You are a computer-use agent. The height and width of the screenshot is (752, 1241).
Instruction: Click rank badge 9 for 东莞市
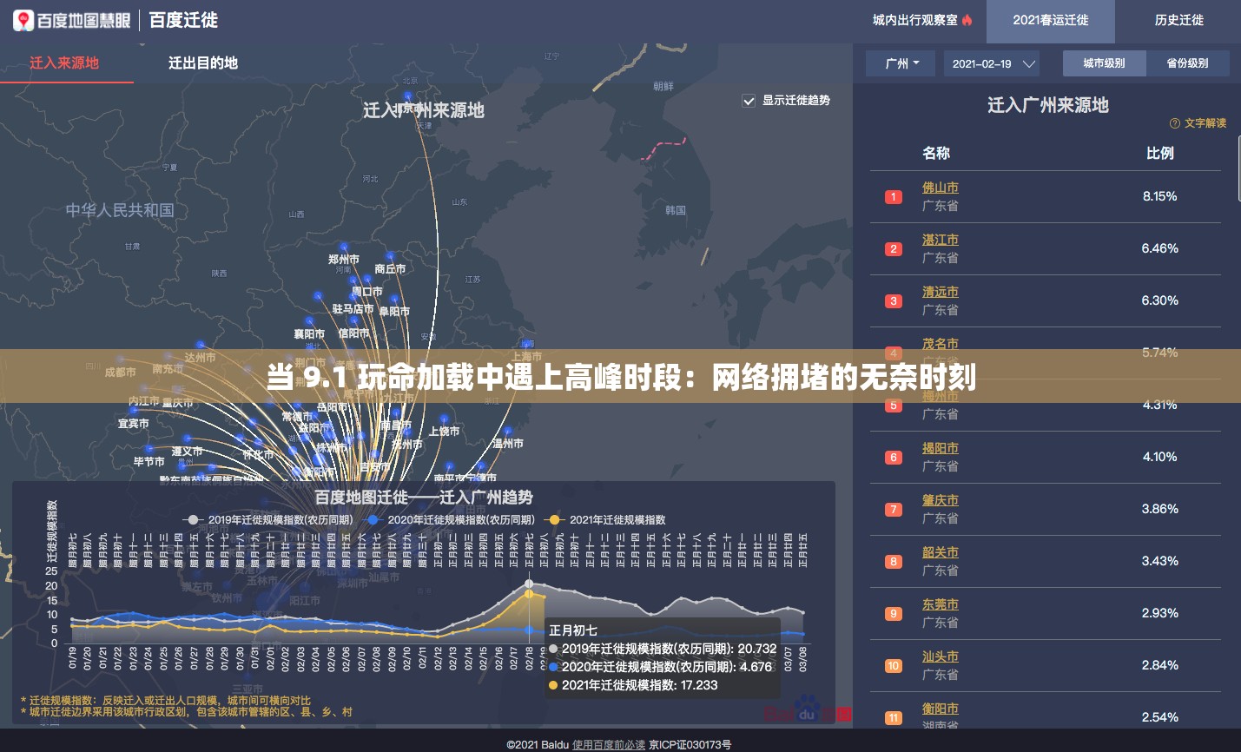[x=894, y=614]
